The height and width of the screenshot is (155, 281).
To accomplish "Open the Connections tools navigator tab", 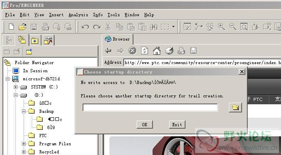I will coord(48,41).
